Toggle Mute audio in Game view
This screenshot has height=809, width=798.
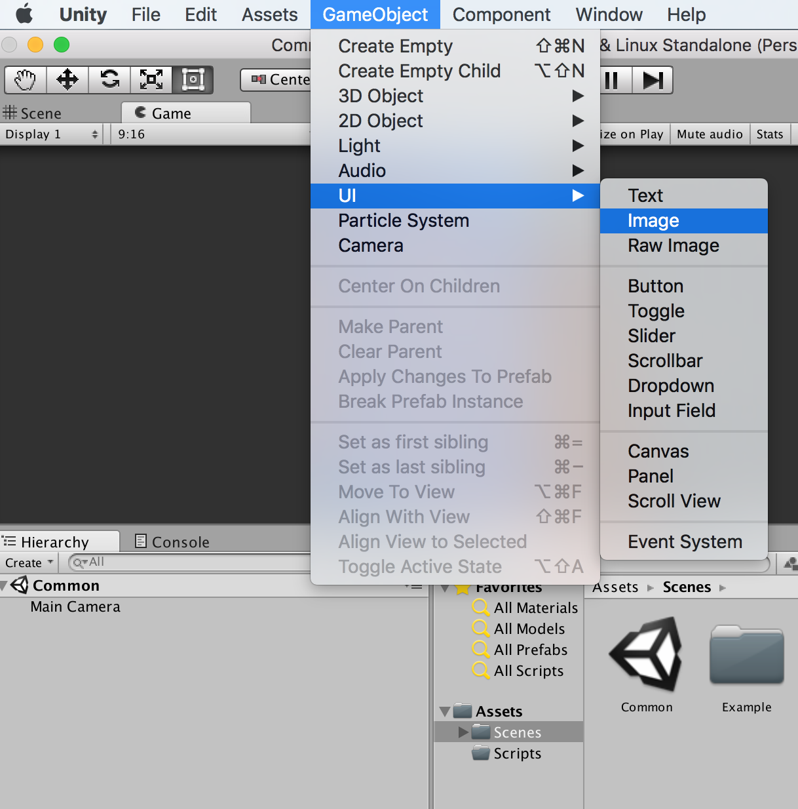point(710,134)
